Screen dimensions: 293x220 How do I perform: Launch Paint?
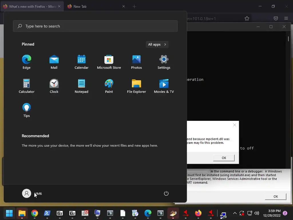[x=109, y=86]
